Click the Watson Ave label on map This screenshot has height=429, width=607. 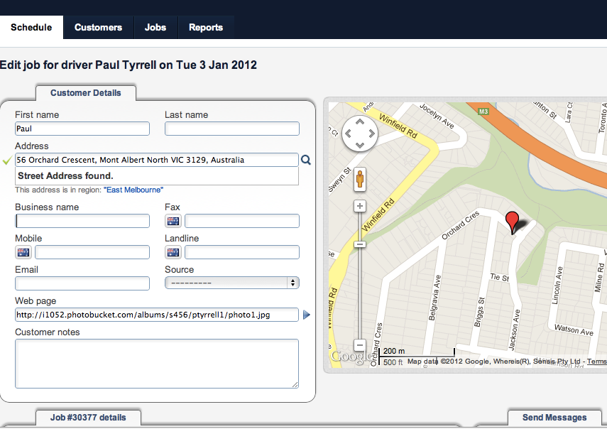pos(574,330)
